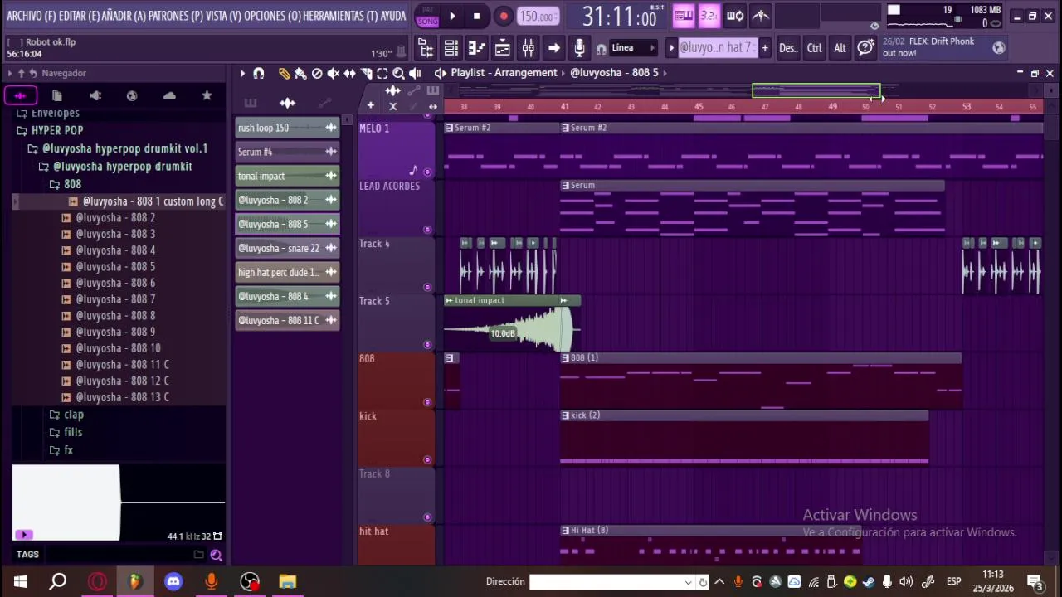Open the Mixer view
Screen dimensions: 1062x597
(528, 48)
